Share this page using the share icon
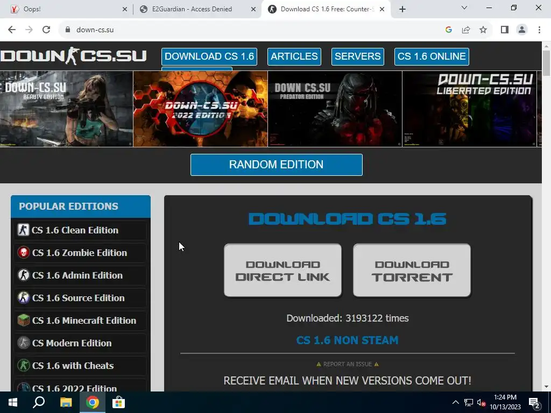Viewport: 551px width, 413px height. (x=466, y=30)
